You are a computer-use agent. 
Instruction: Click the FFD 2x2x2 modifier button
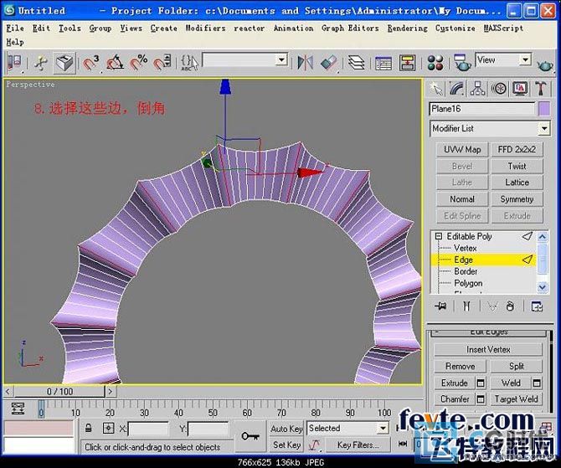click(517, 150)
